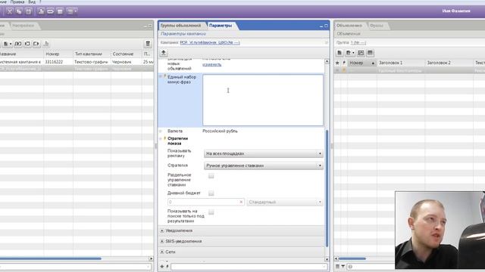Click the image ad icon in ads toolbar
Screen dimensions: 485x272
(x=361, y=53)
